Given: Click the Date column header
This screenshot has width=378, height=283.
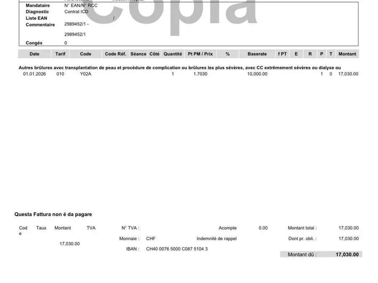Looking at the screenshot, I should pyautogui.click(x=34, y=54).
